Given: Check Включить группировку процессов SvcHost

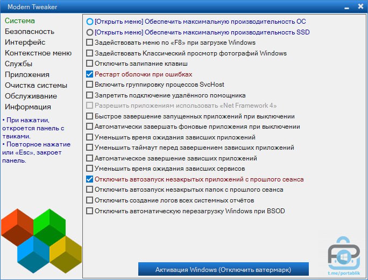Looking at the screenshot, I should (x=89, y=85).
